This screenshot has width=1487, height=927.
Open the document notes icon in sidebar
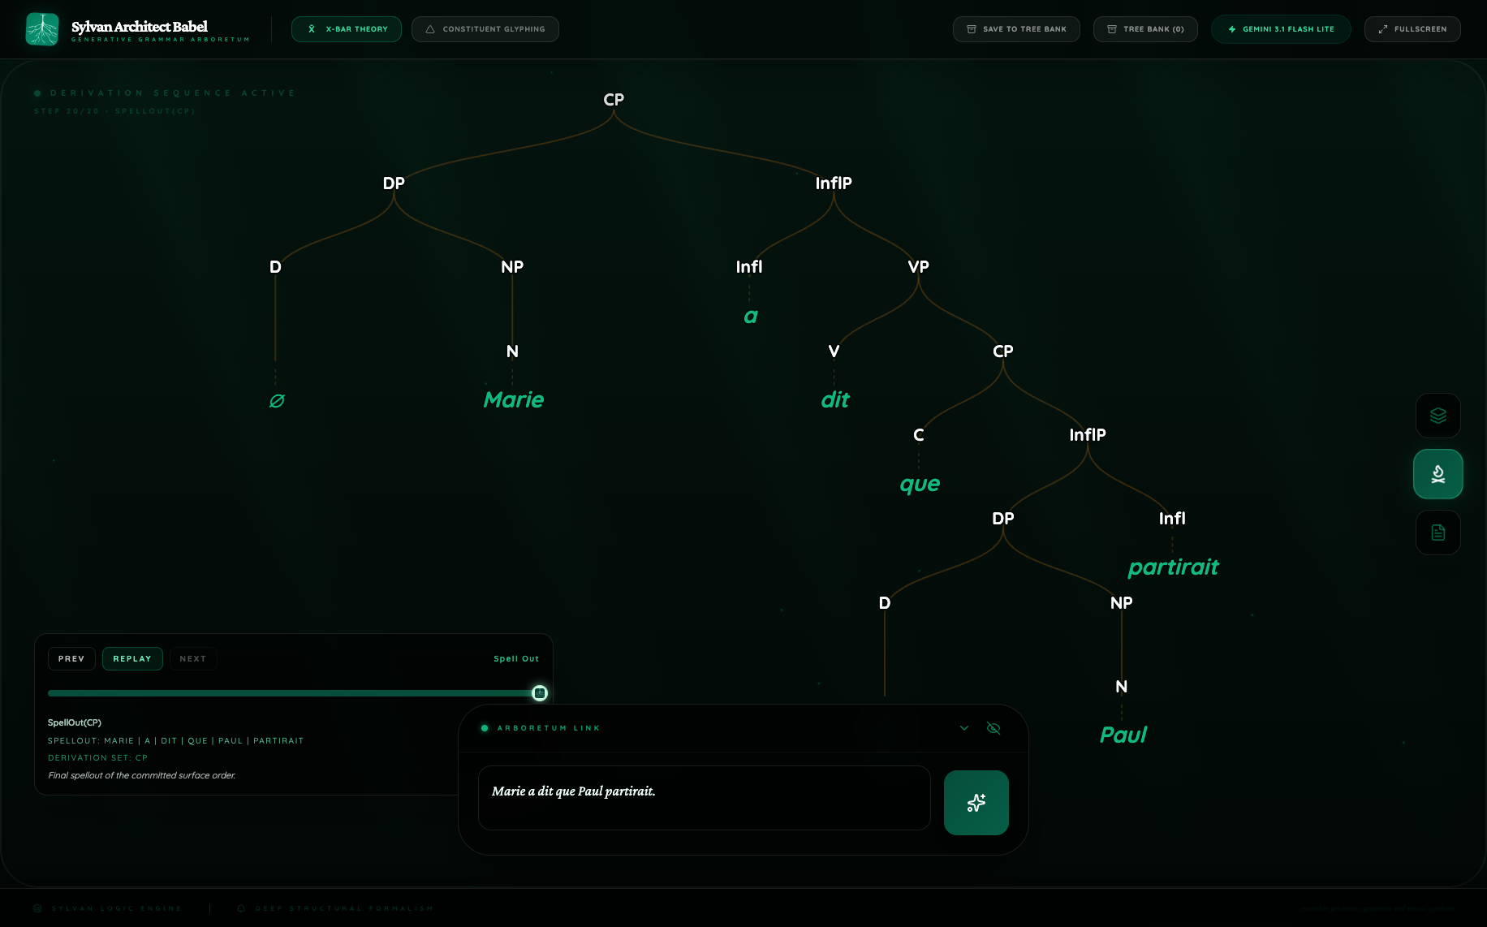pyautogui.click(x=1437, y=532)
